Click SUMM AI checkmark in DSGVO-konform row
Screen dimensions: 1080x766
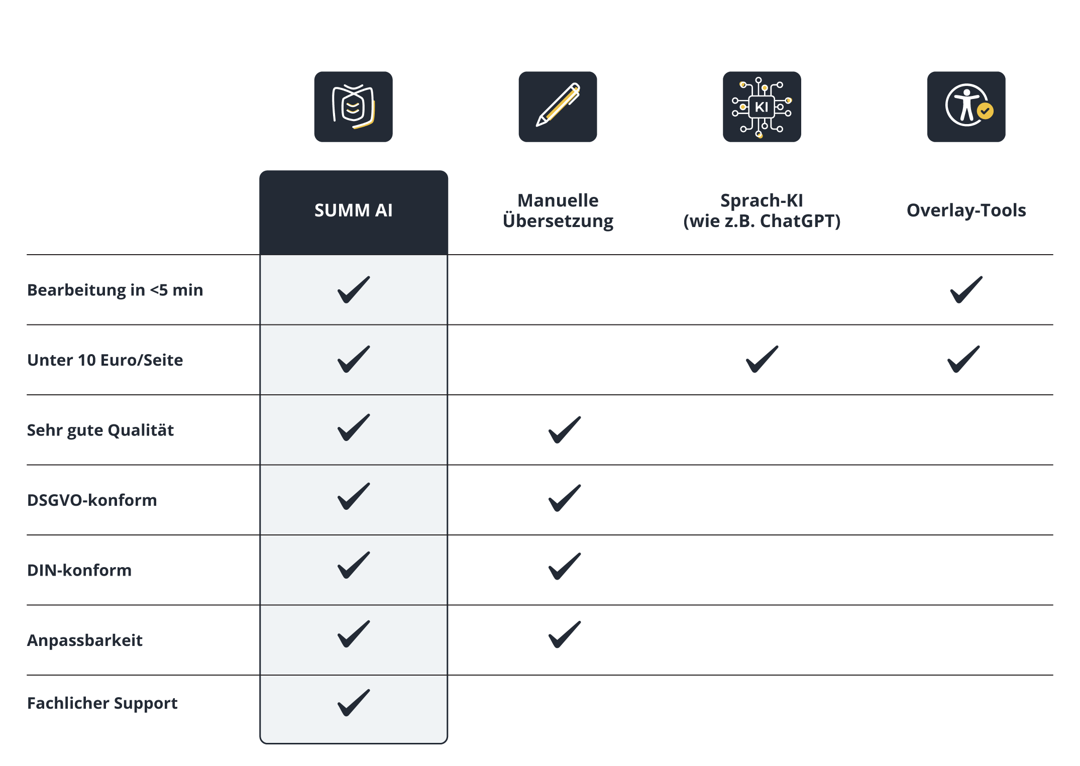(354, 496)
